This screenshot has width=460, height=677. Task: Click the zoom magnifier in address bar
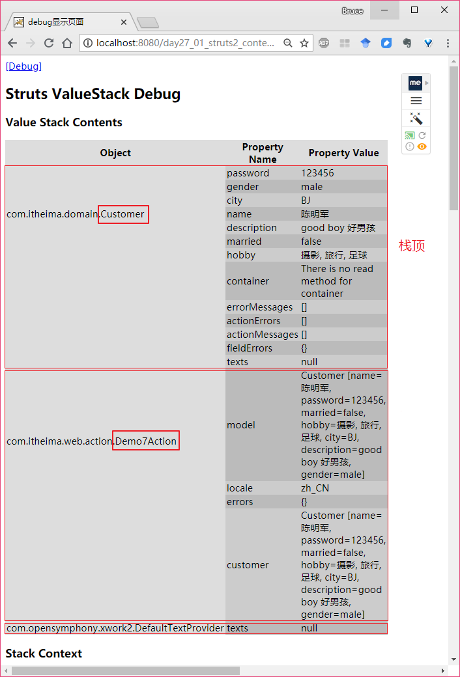(287, 43)
